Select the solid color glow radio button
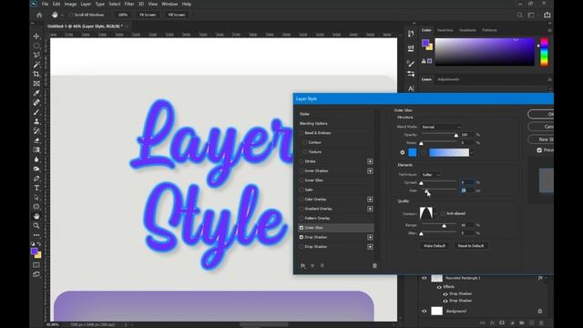This screenshot has height=328, width=583. pos(403,152)
